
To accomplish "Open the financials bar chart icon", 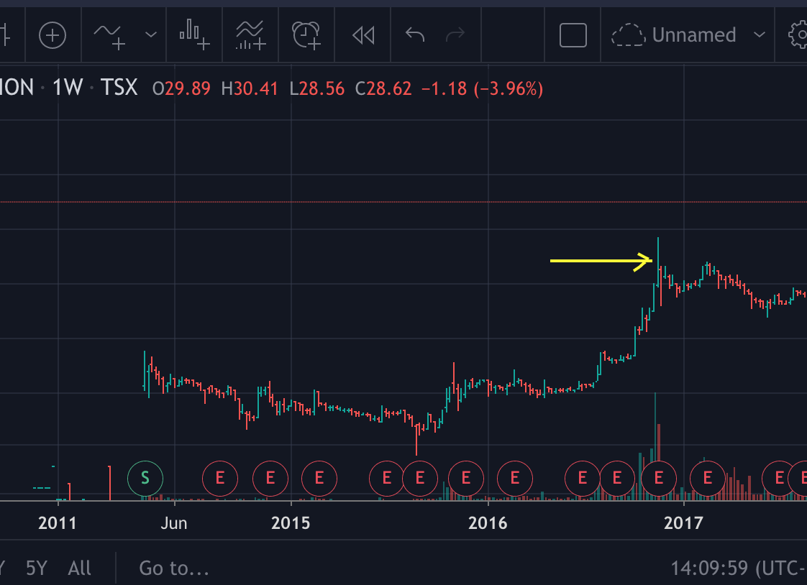I will pos(194,35).
